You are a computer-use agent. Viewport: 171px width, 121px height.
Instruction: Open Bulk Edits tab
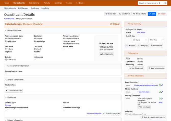tap(45, 8)
